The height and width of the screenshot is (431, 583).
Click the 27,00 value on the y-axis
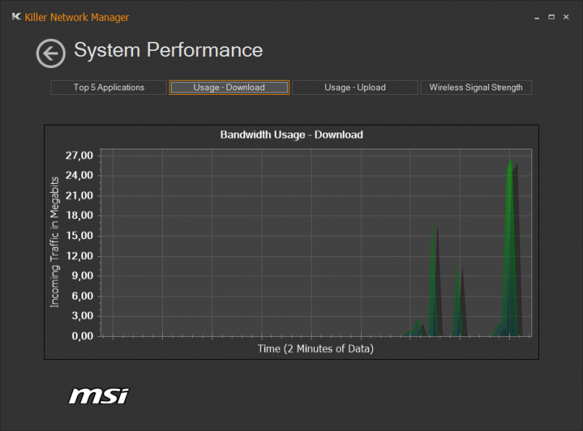coord(79,155)
